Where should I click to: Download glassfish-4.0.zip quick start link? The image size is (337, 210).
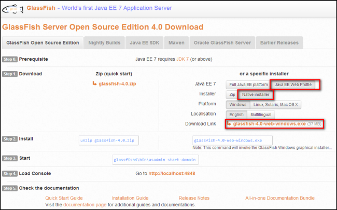[117, 83]
